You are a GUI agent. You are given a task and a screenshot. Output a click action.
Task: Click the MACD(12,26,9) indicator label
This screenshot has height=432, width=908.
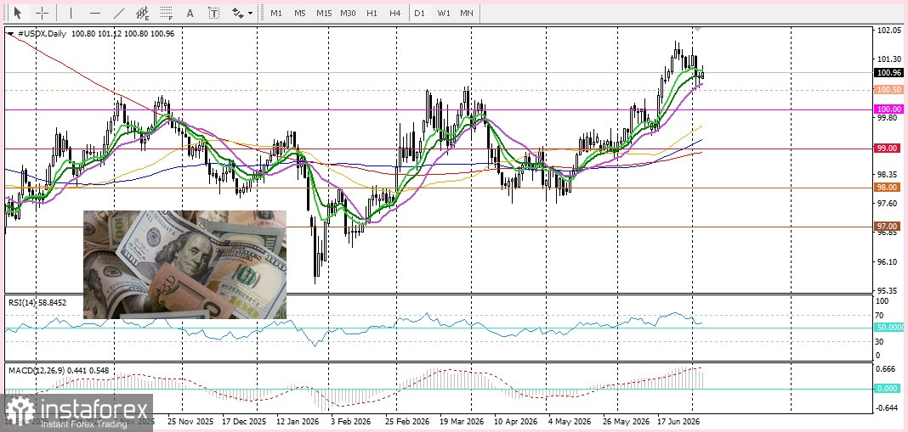(58, 370)
